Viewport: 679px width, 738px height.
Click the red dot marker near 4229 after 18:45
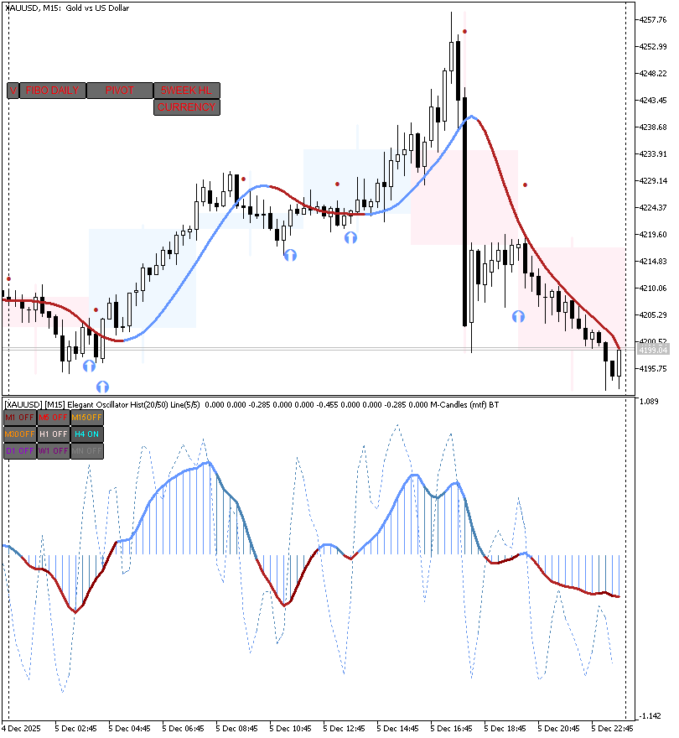coord(525,185)
